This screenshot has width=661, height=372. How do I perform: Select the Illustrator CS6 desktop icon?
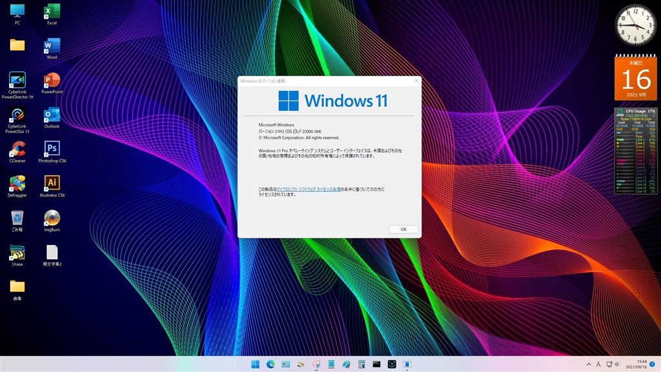pos(52,183)
